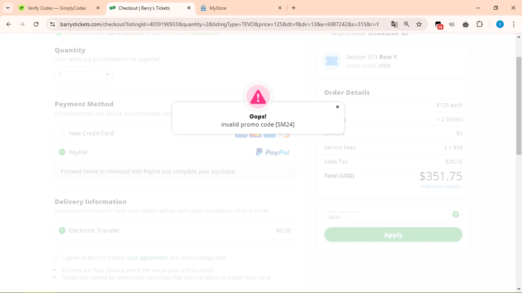Click the Order Details heading
This screenshot has width=522, height=293.
(x=347, y=92)
